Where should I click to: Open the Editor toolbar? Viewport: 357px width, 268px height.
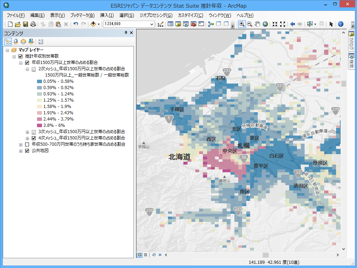[x=161, y=24]
